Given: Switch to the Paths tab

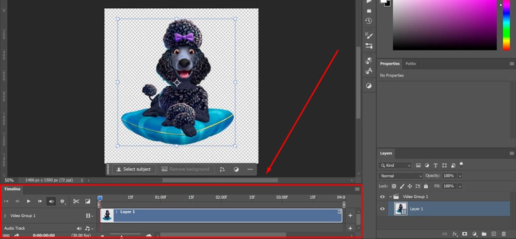Looking at the screenshot, I should (x=411, y=64).
